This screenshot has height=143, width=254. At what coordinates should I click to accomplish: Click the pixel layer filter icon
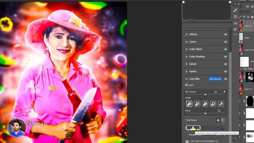point(248,6)
